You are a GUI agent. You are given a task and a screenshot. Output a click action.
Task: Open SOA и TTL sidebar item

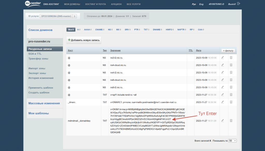pyautogui.click(x=35, y=54)
